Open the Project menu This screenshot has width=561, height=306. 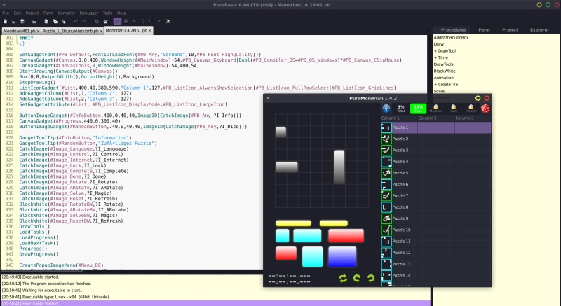(x=32, y=13)
